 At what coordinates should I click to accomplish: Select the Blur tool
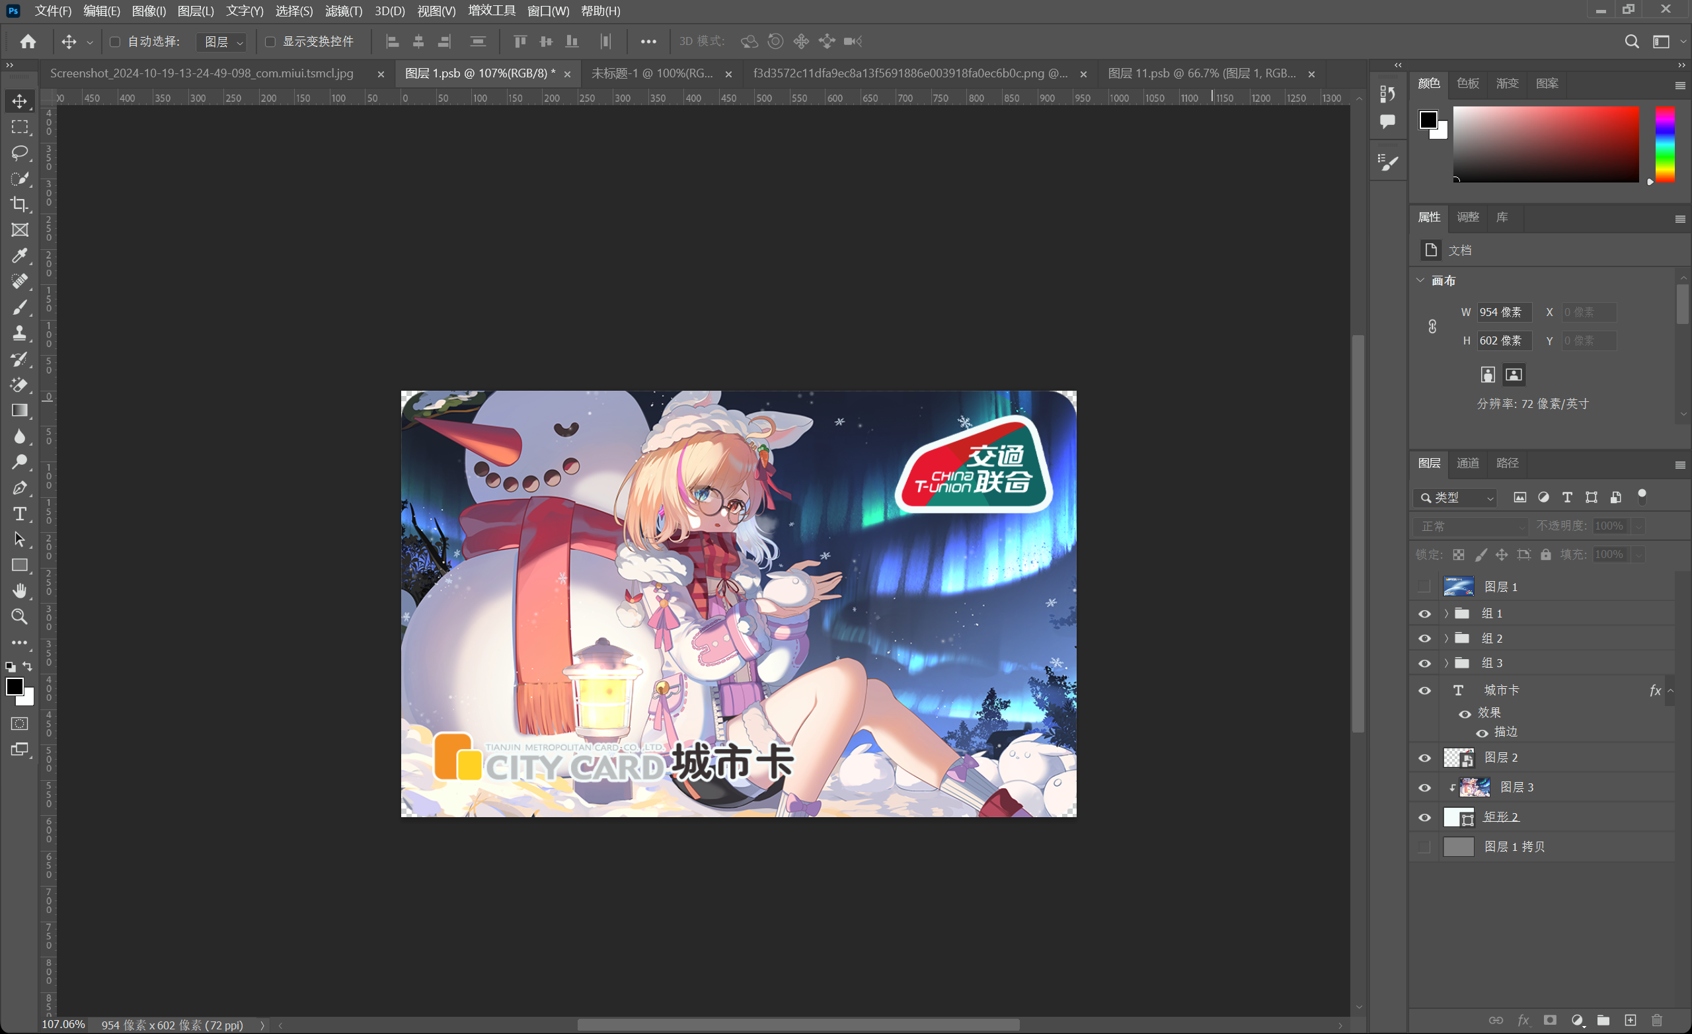(19, 436)
